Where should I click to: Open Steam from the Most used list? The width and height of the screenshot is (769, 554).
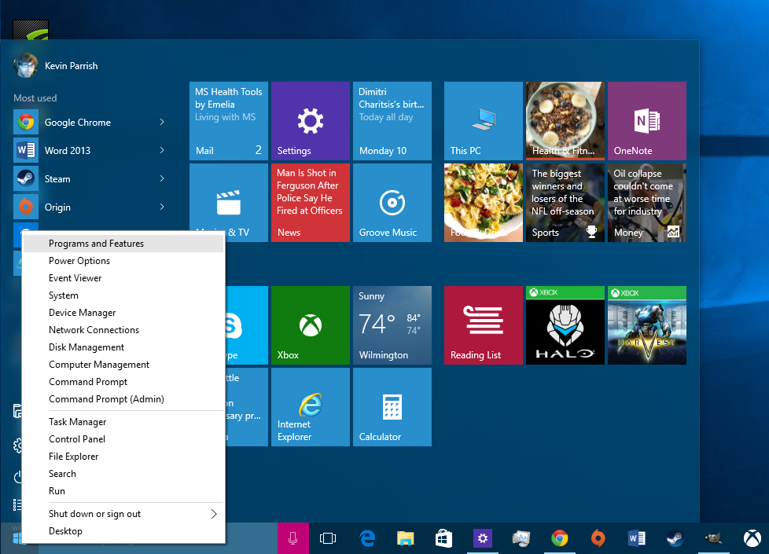pyautogui.click(x=57, y=179)
